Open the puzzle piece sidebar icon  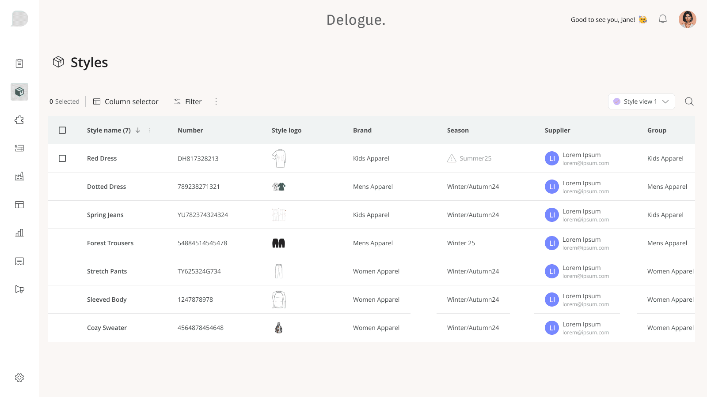(x=19, y=120)
